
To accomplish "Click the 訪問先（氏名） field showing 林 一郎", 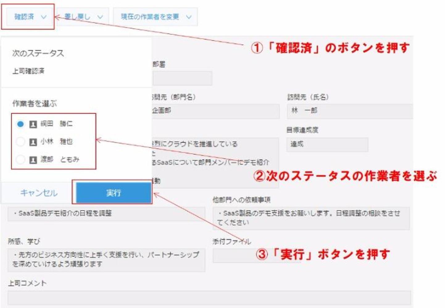I will click(x=349, y=111).
